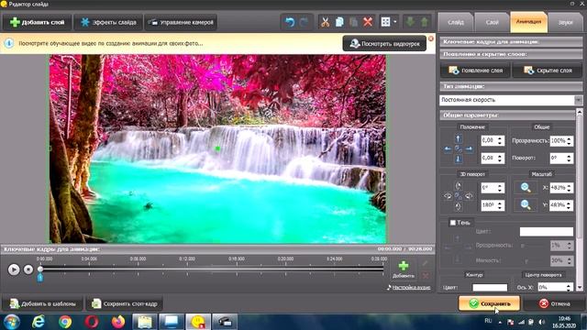Viewport: 587px width, 330px height.
Task: Zoom out with the minus magnifier icon
Action: [526, 204]
